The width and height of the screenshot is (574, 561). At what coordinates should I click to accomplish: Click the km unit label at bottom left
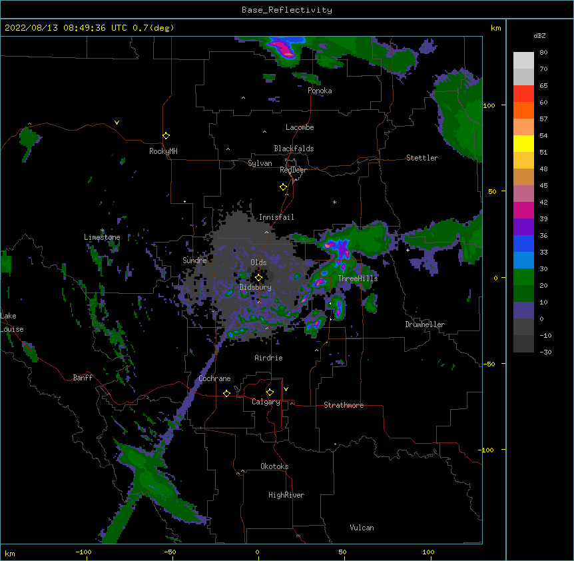[10, 554]
